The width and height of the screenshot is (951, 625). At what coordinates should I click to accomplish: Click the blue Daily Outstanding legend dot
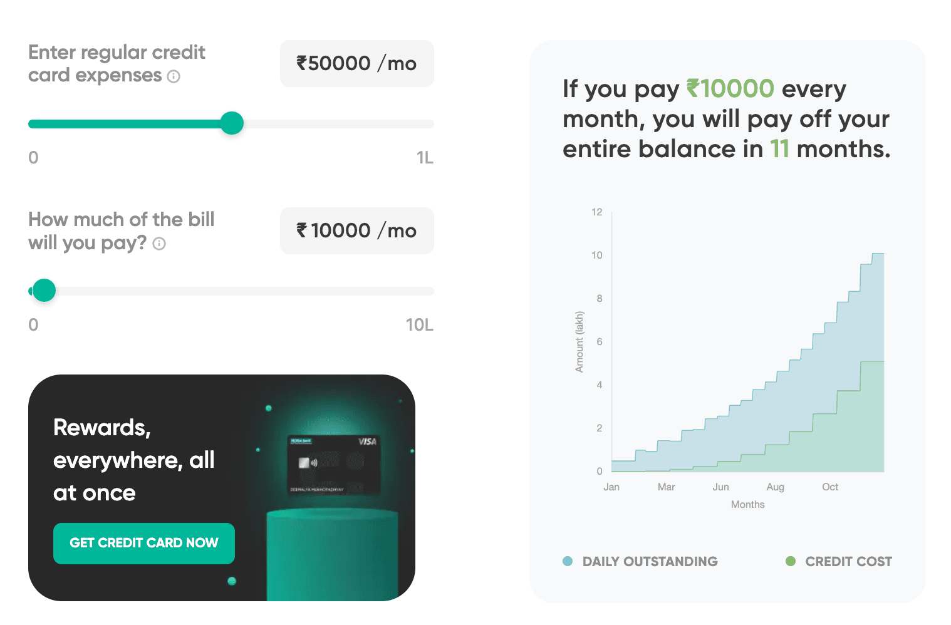pos(567,562)
